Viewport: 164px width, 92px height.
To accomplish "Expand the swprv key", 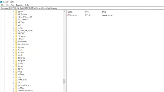I will (13, 77).
